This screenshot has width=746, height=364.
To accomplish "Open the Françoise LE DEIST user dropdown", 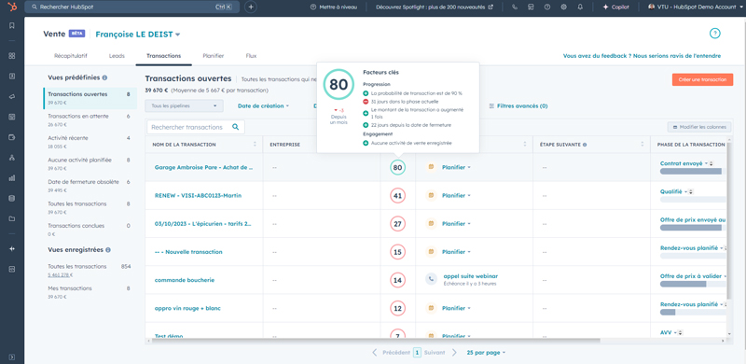I will 138,35.
